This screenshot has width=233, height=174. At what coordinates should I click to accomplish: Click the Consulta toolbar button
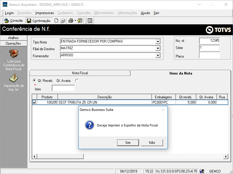pos(13,21)
